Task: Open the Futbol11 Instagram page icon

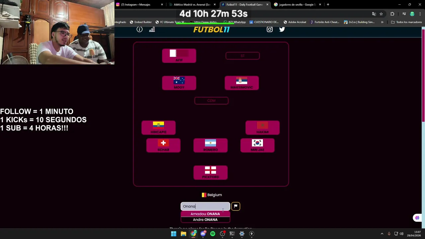Action: [270, 29]
